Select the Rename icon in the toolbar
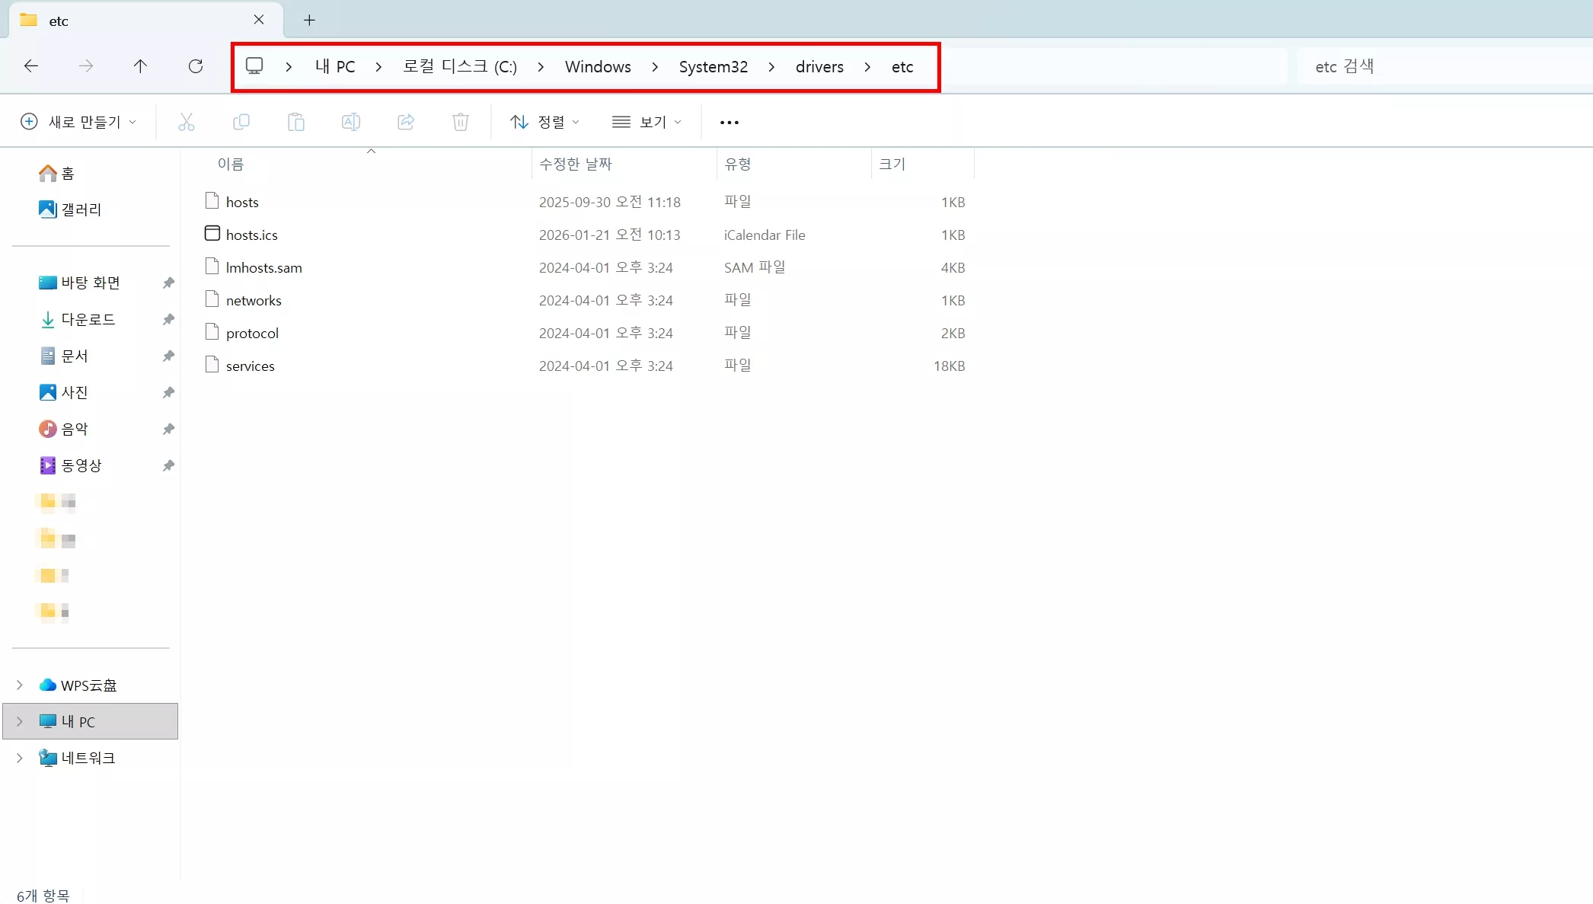 pyautogui.click(x=351, y=122)
